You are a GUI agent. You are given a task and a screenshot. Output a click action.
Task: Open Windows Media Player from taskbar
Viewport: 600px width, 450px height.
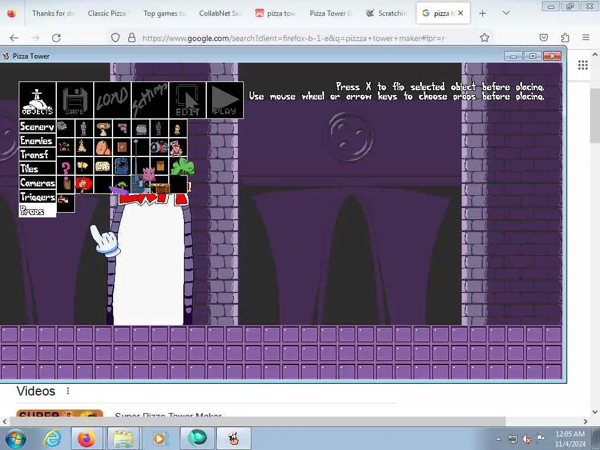click(x=159, y=439)
